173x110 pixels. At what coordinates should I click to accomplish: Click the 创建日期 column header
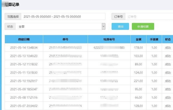[x=24, y=39]
